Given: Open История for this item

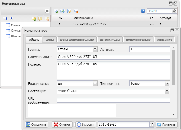Looking at the screenshot, I should (x=86, y=124).
